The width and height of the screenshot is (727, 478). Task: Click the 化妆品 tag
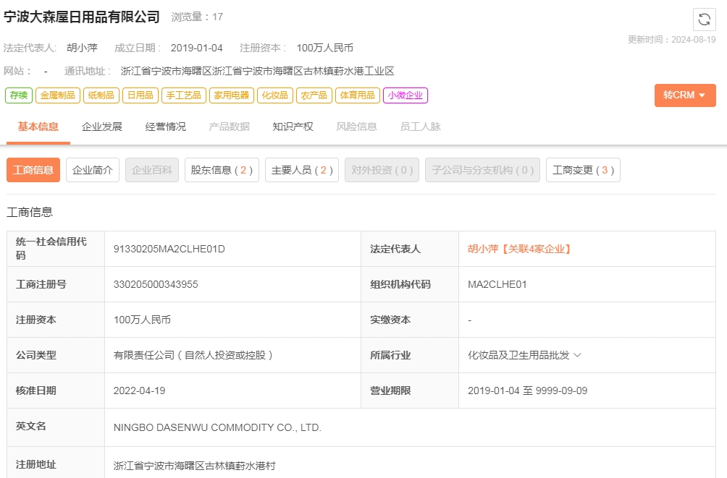click(275, 95)
